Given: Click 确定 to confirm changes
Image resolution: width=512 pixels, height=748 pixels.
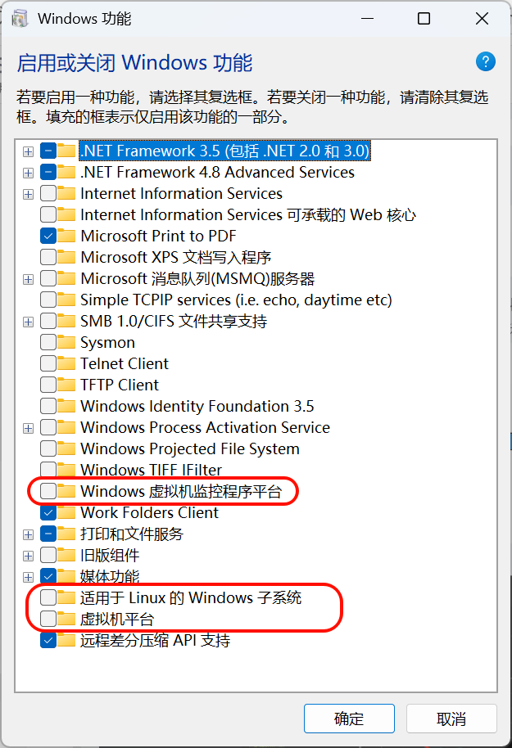Looking at the screenshot, I should (x=349, y=719).
